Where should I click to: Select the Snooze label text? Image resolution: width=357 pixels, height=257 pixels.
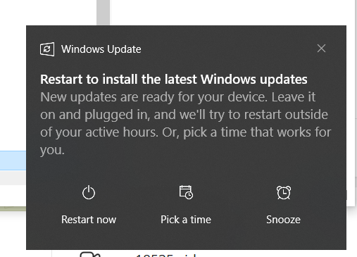tap(283, 220)
